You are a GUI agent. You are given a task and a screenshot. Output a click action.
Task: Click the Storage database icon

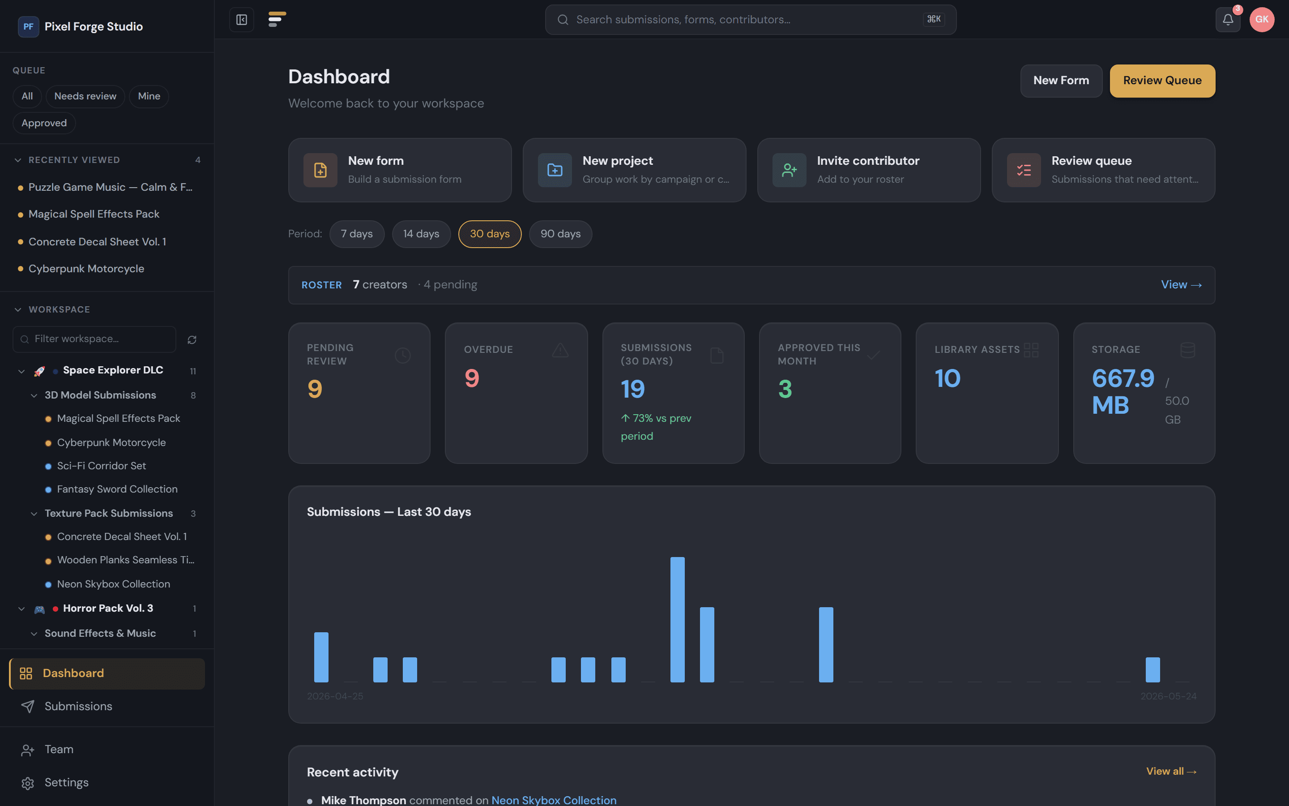click(1188, 350)
